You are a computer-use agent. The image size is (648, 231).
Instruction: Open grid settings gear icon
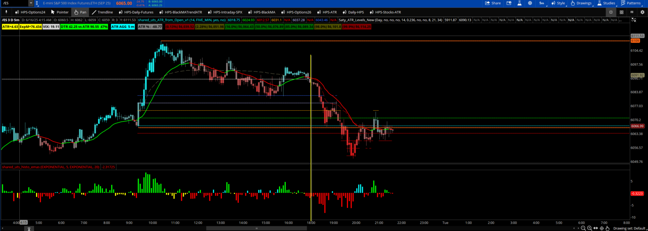643,12
